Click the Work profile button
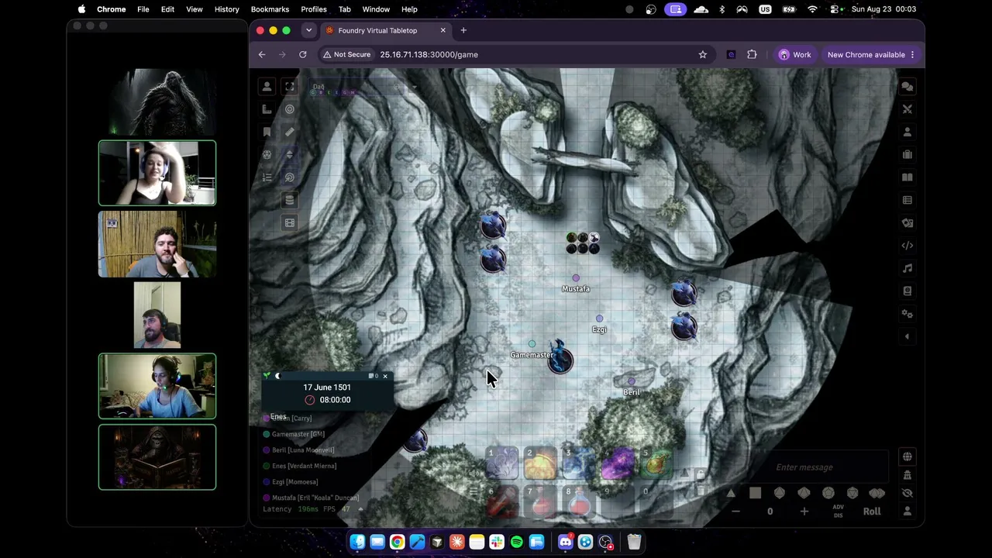This screenshot has height=558, width=992. 794,55
